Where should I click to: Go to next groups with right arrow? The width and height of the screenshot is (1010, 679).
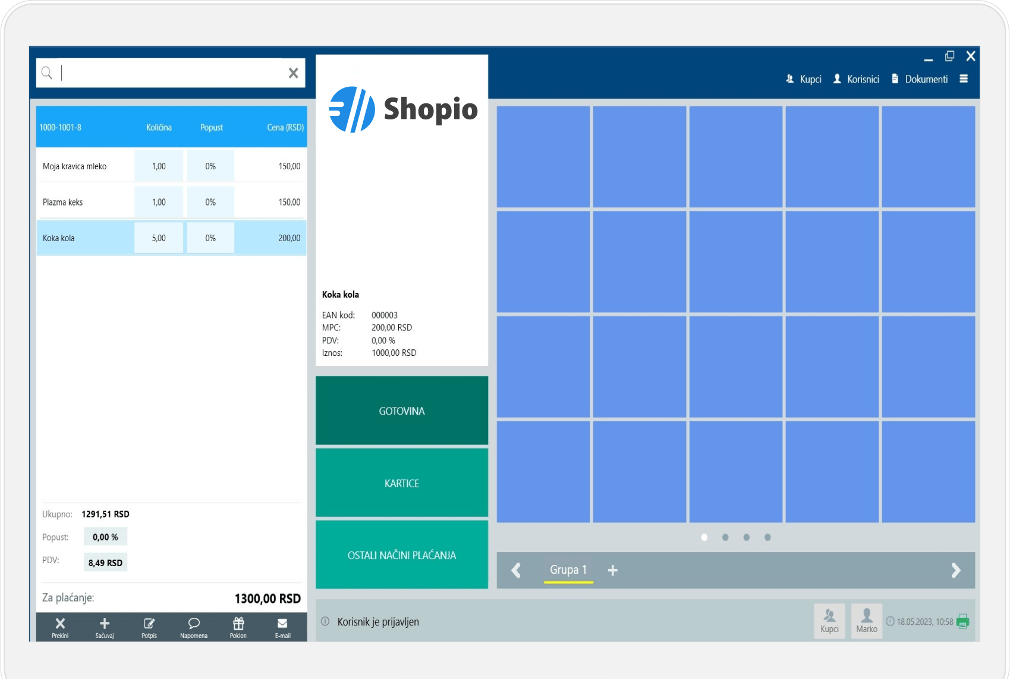tap(955, 570)
